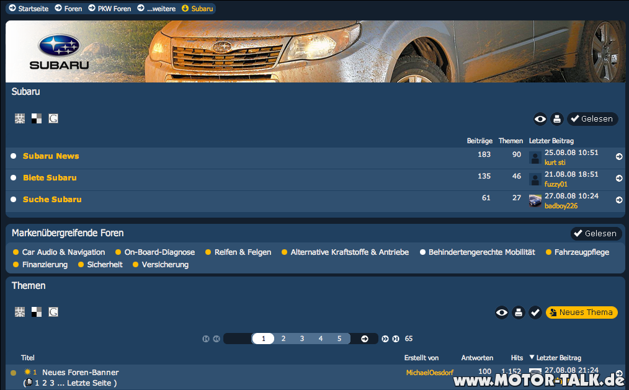Click the sun icon beside Neues Foren-Banner
Screen dimensions: 629x390
27,372
